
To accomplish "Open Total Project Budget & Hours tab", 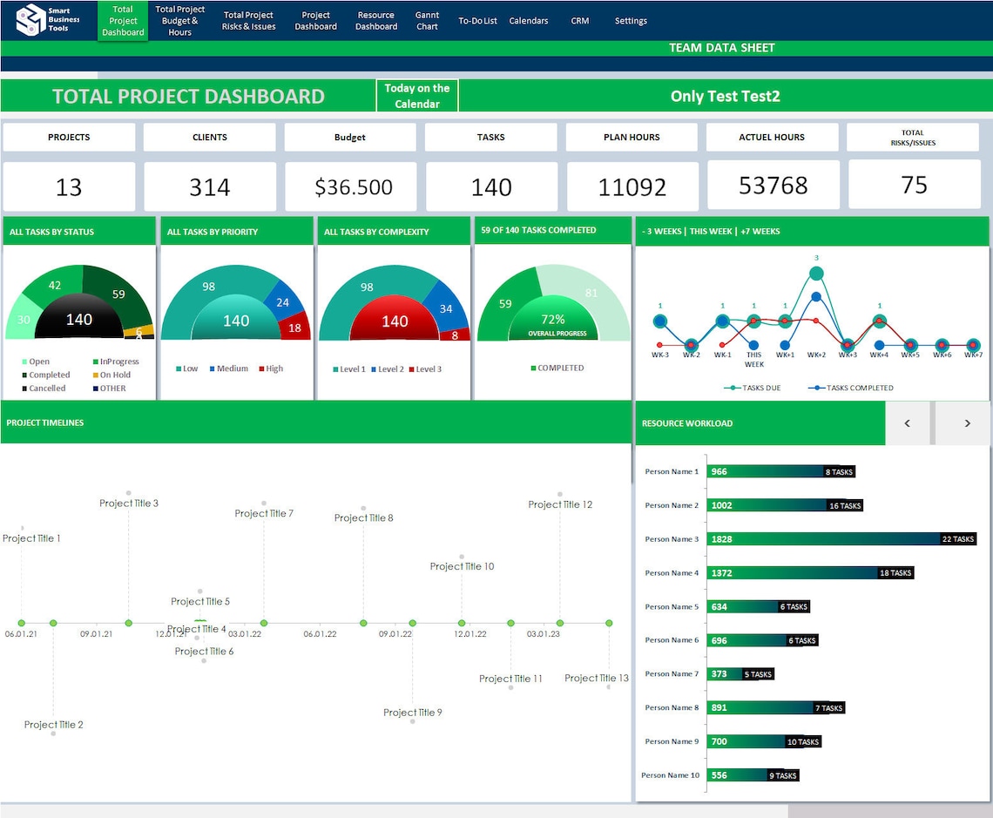I will (x=179, y=21).
